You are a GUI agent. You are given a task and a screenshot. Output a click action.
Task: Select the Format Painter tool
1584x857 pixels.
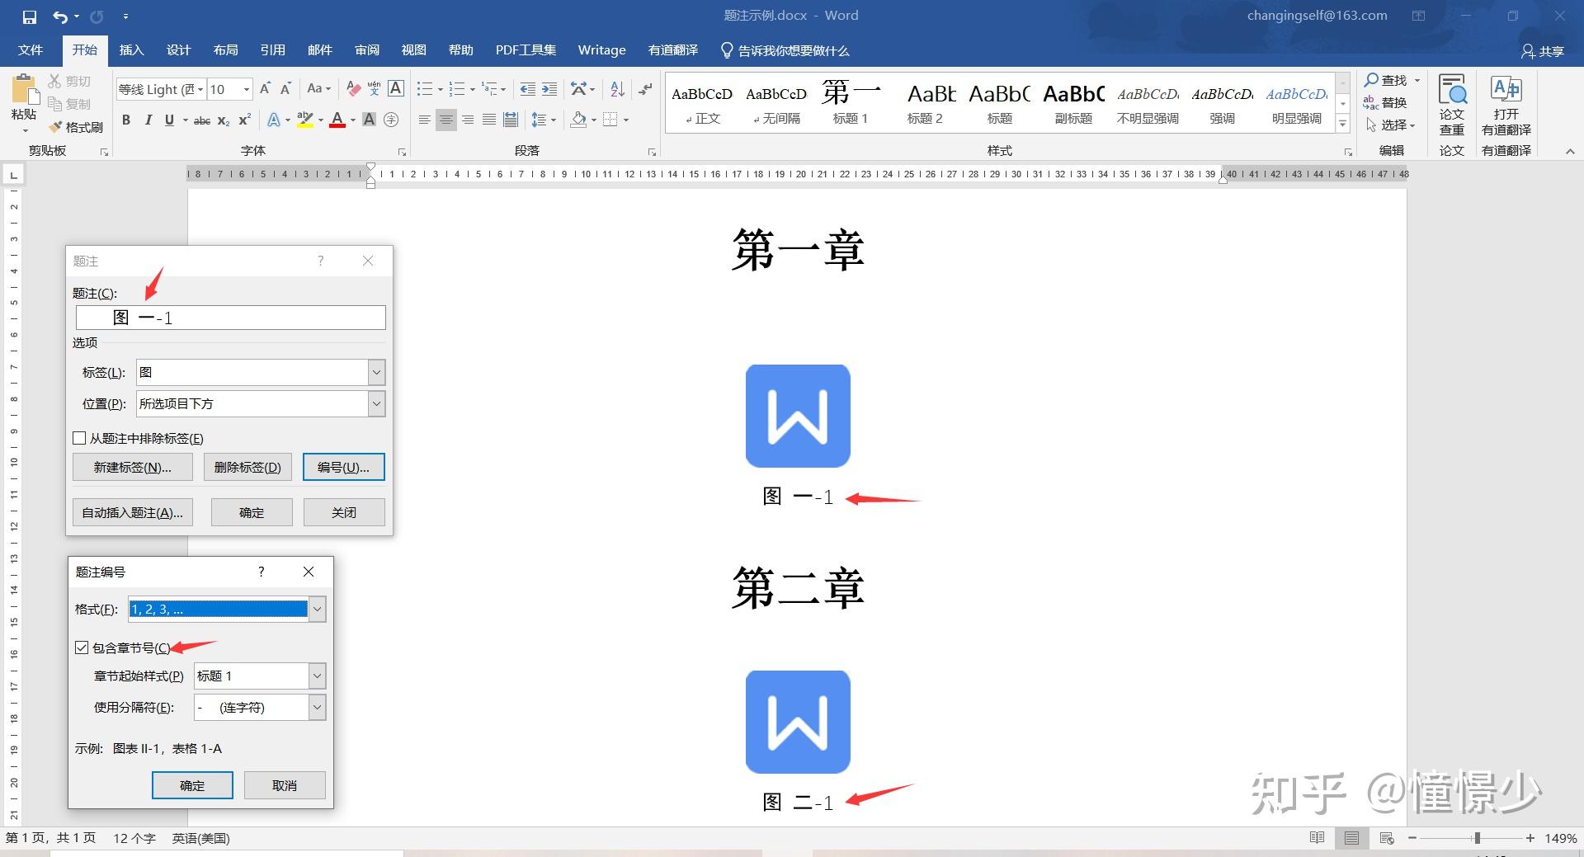76,127
